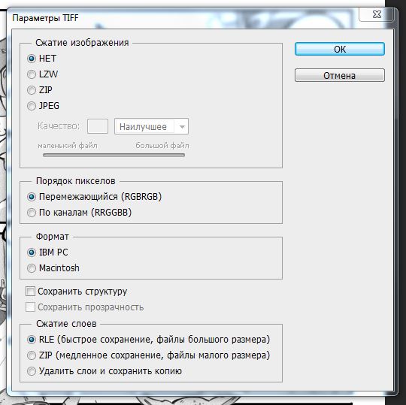Choose Удалить слои и сохранить копию
406x405 pixels.
[32, 371]
